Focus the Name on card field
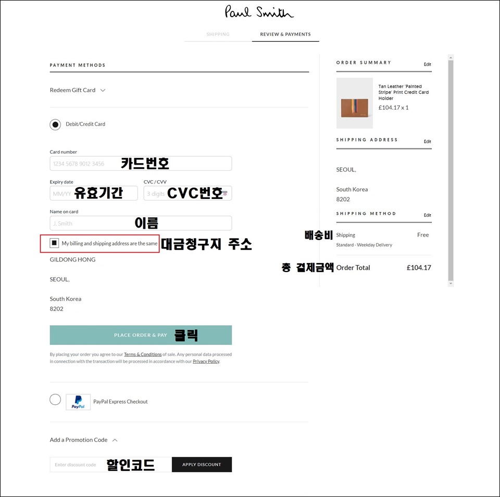This screenshot has width=500, height=497. [x=141, y=223]
